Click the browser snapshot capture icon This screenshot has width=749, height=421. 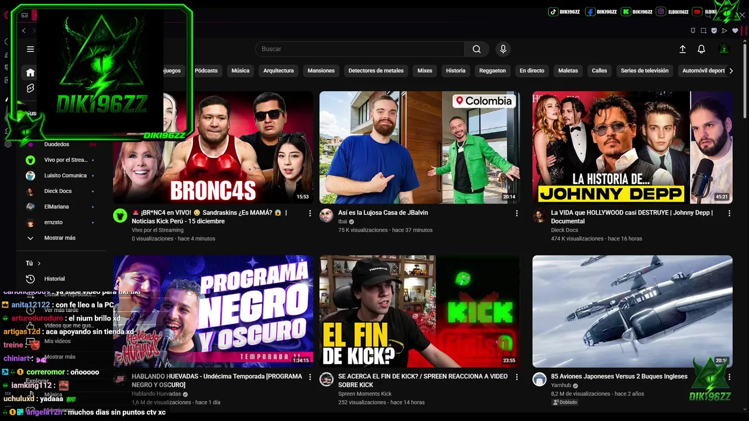point(703,30)
